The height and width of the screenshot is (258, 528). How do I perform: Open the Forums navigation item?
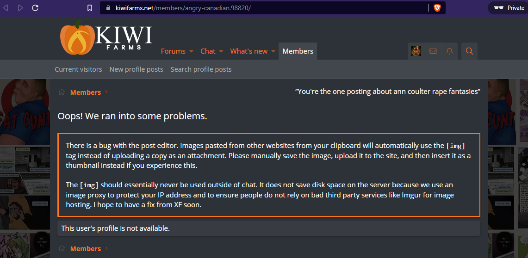click(173, 51)
